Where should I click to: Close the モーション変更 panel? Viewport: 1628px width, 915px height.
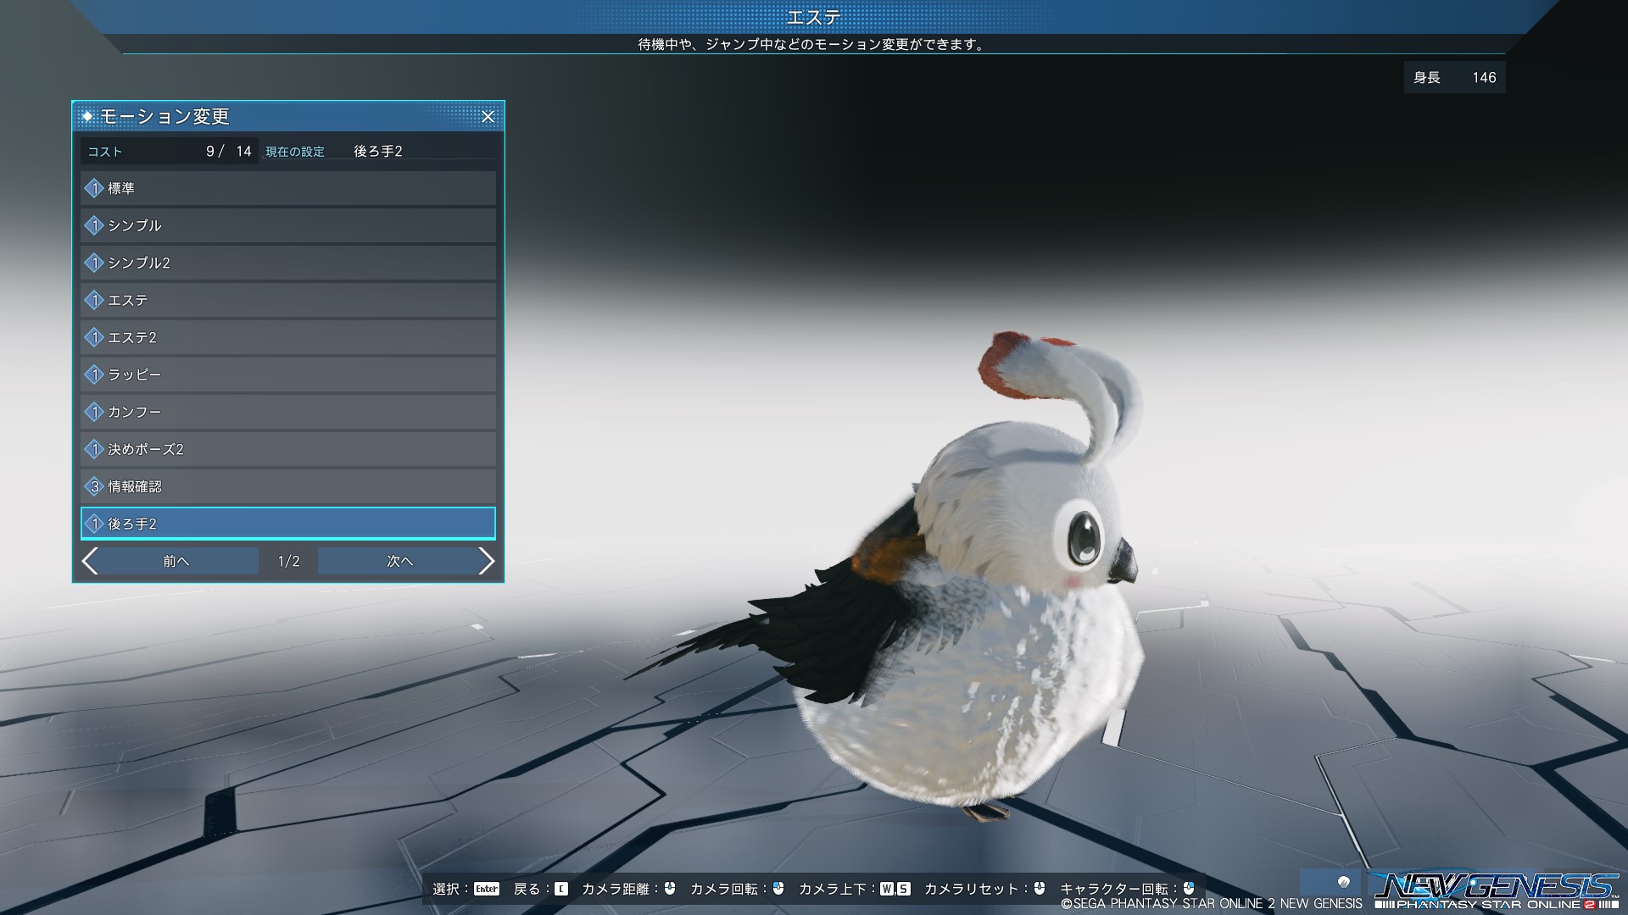[x=488, y=117]
